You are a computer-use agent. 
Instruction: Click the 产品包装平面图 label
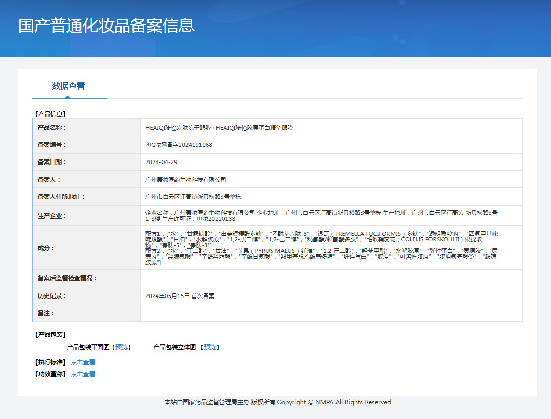tap(88, 347)
